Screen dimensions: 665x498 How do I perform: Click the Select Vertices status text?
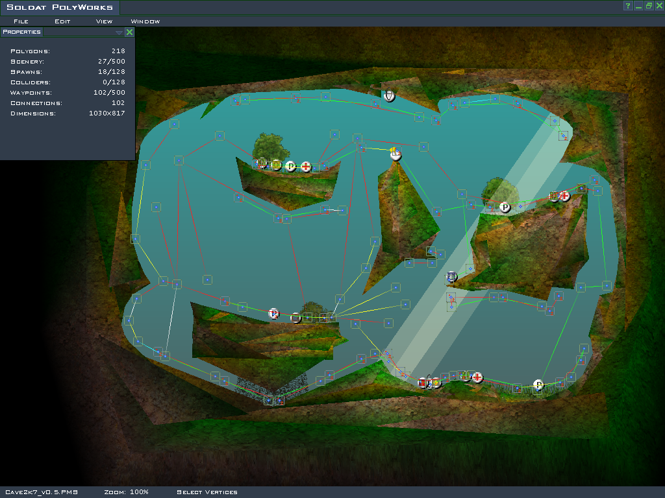[x=207, y=492]
